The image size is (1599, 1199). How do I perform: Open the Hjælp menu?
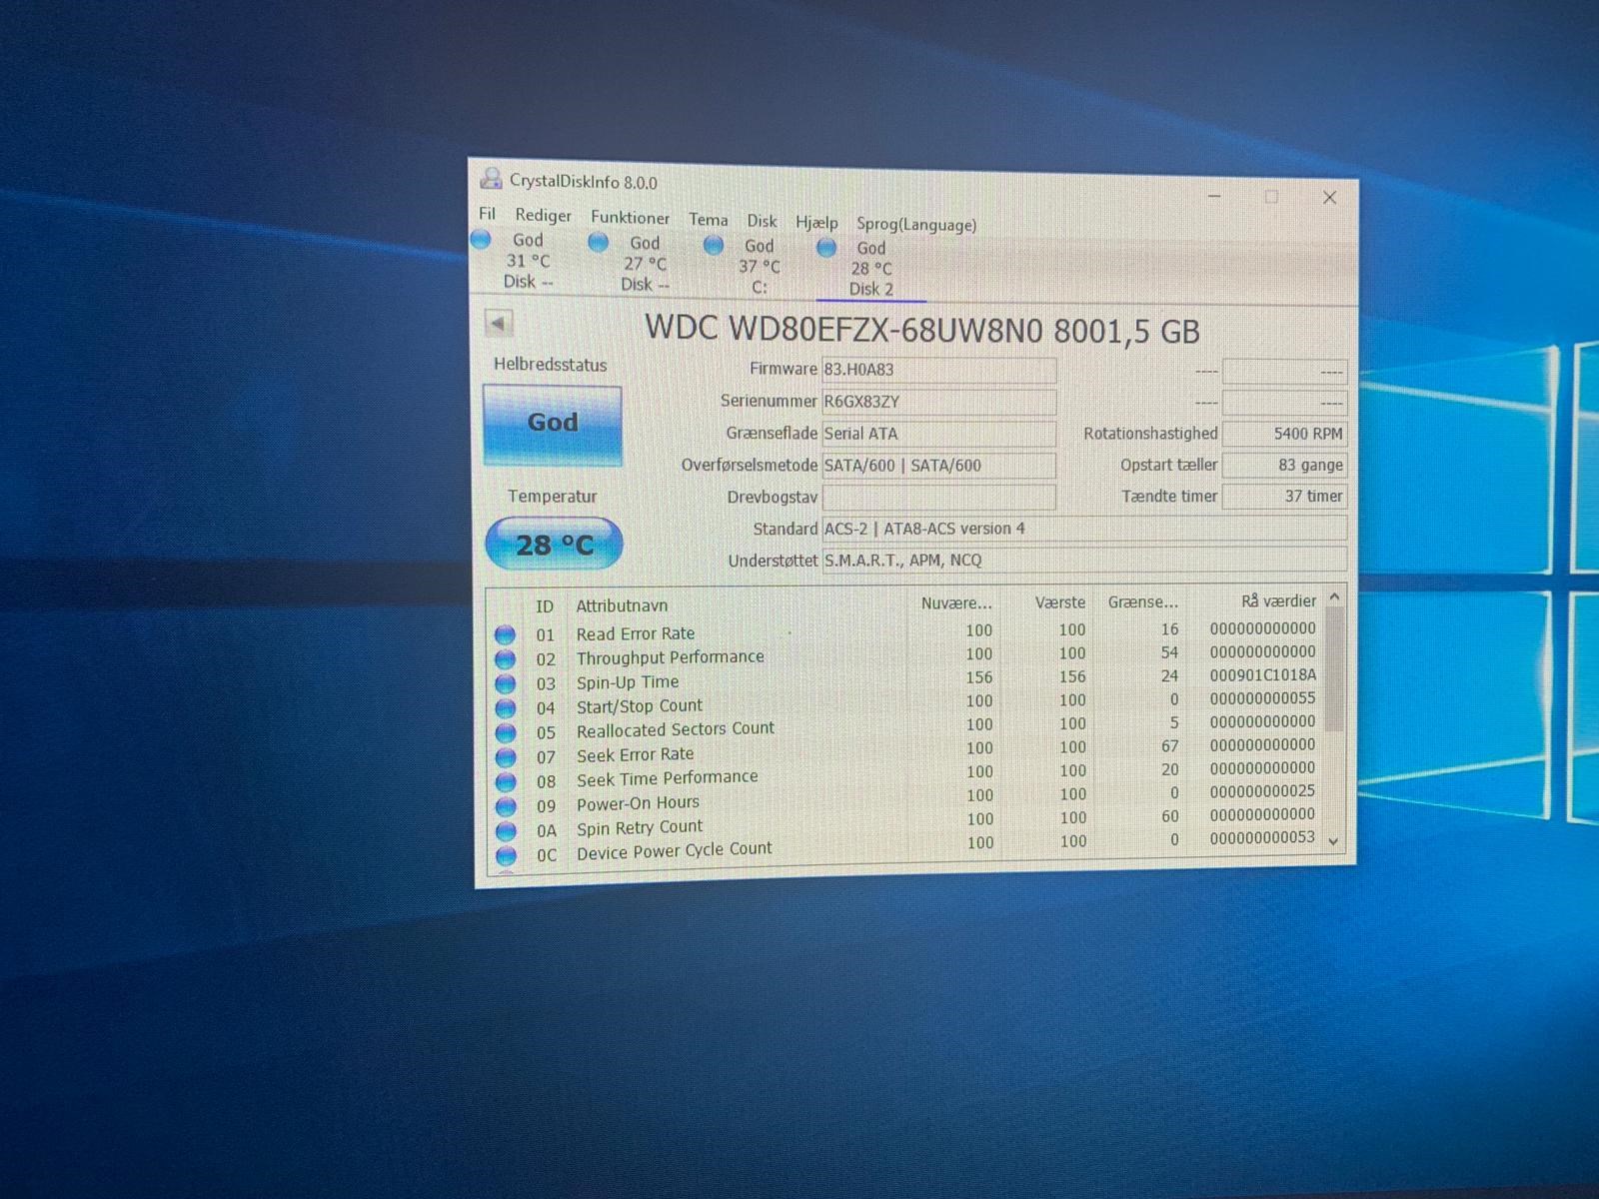816,222
